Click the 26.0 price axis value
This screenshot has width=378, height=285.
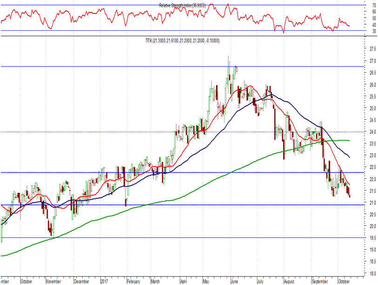[373, 85]
